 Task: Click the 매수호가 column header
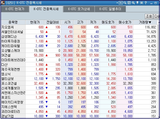pos(125,22)
